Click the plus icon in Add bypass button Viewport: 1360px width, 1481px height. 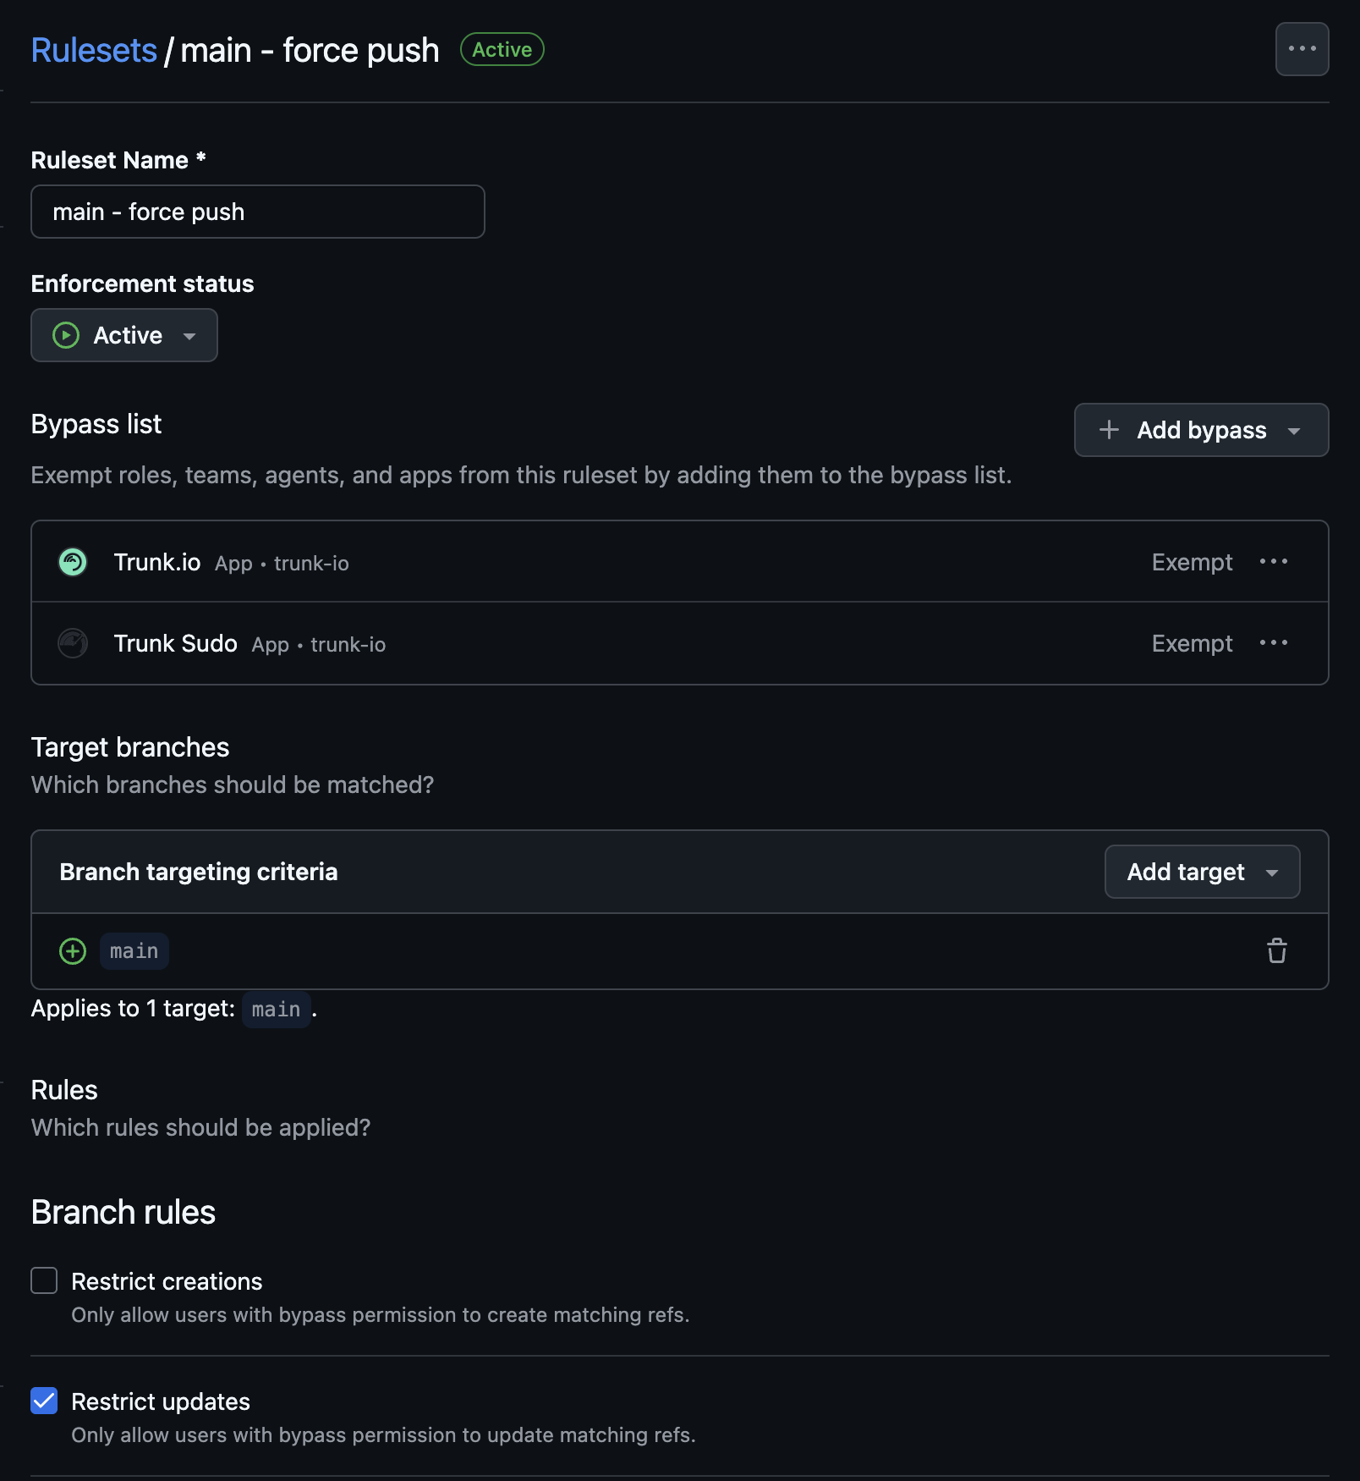click(1108, 430)
